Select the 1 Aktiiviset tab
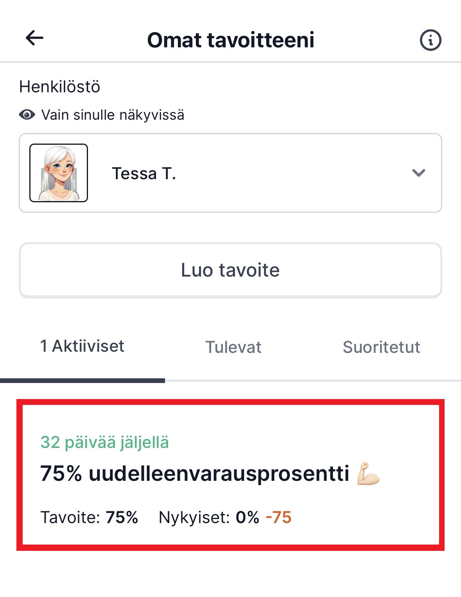Viewport: 461px width, 597px height. 82,346
